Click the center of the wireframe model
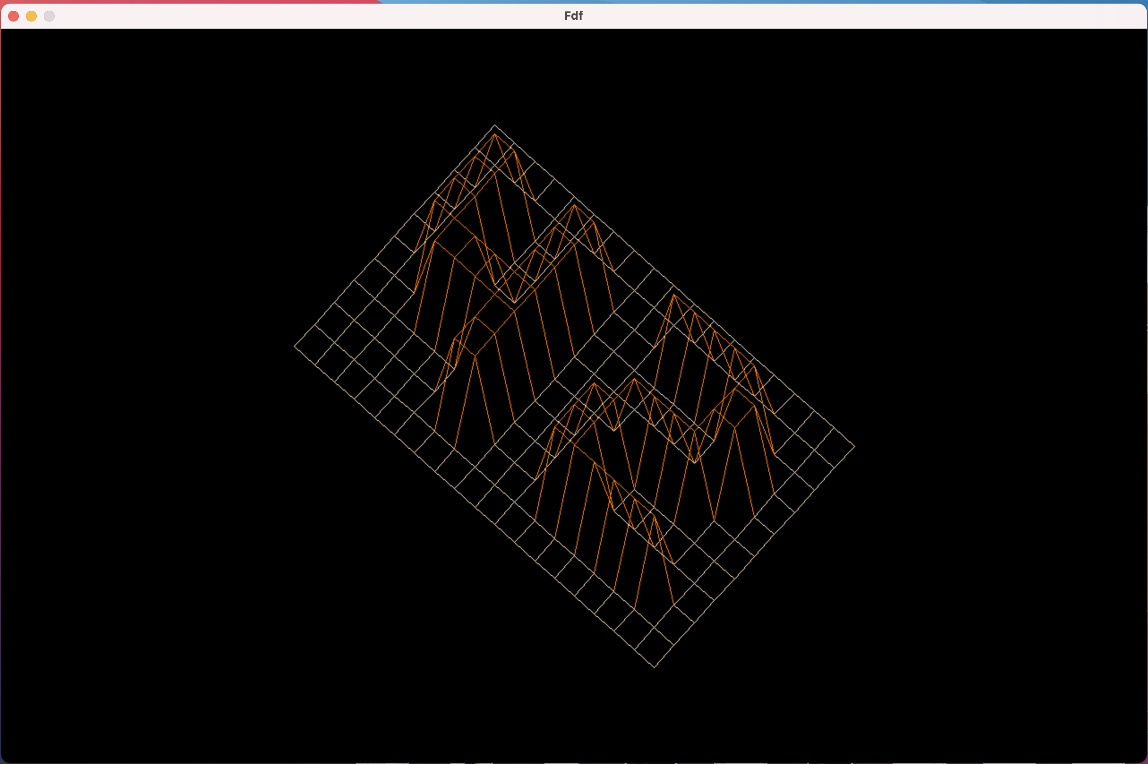This screenshot has height=764, width=1148. (575, 395)
